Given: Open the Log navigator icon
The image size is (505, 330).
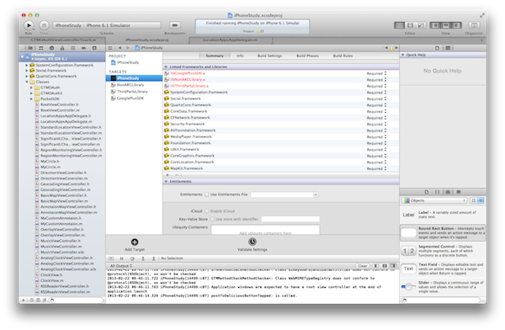Looking at the screenshot, I should coord(94,48).
